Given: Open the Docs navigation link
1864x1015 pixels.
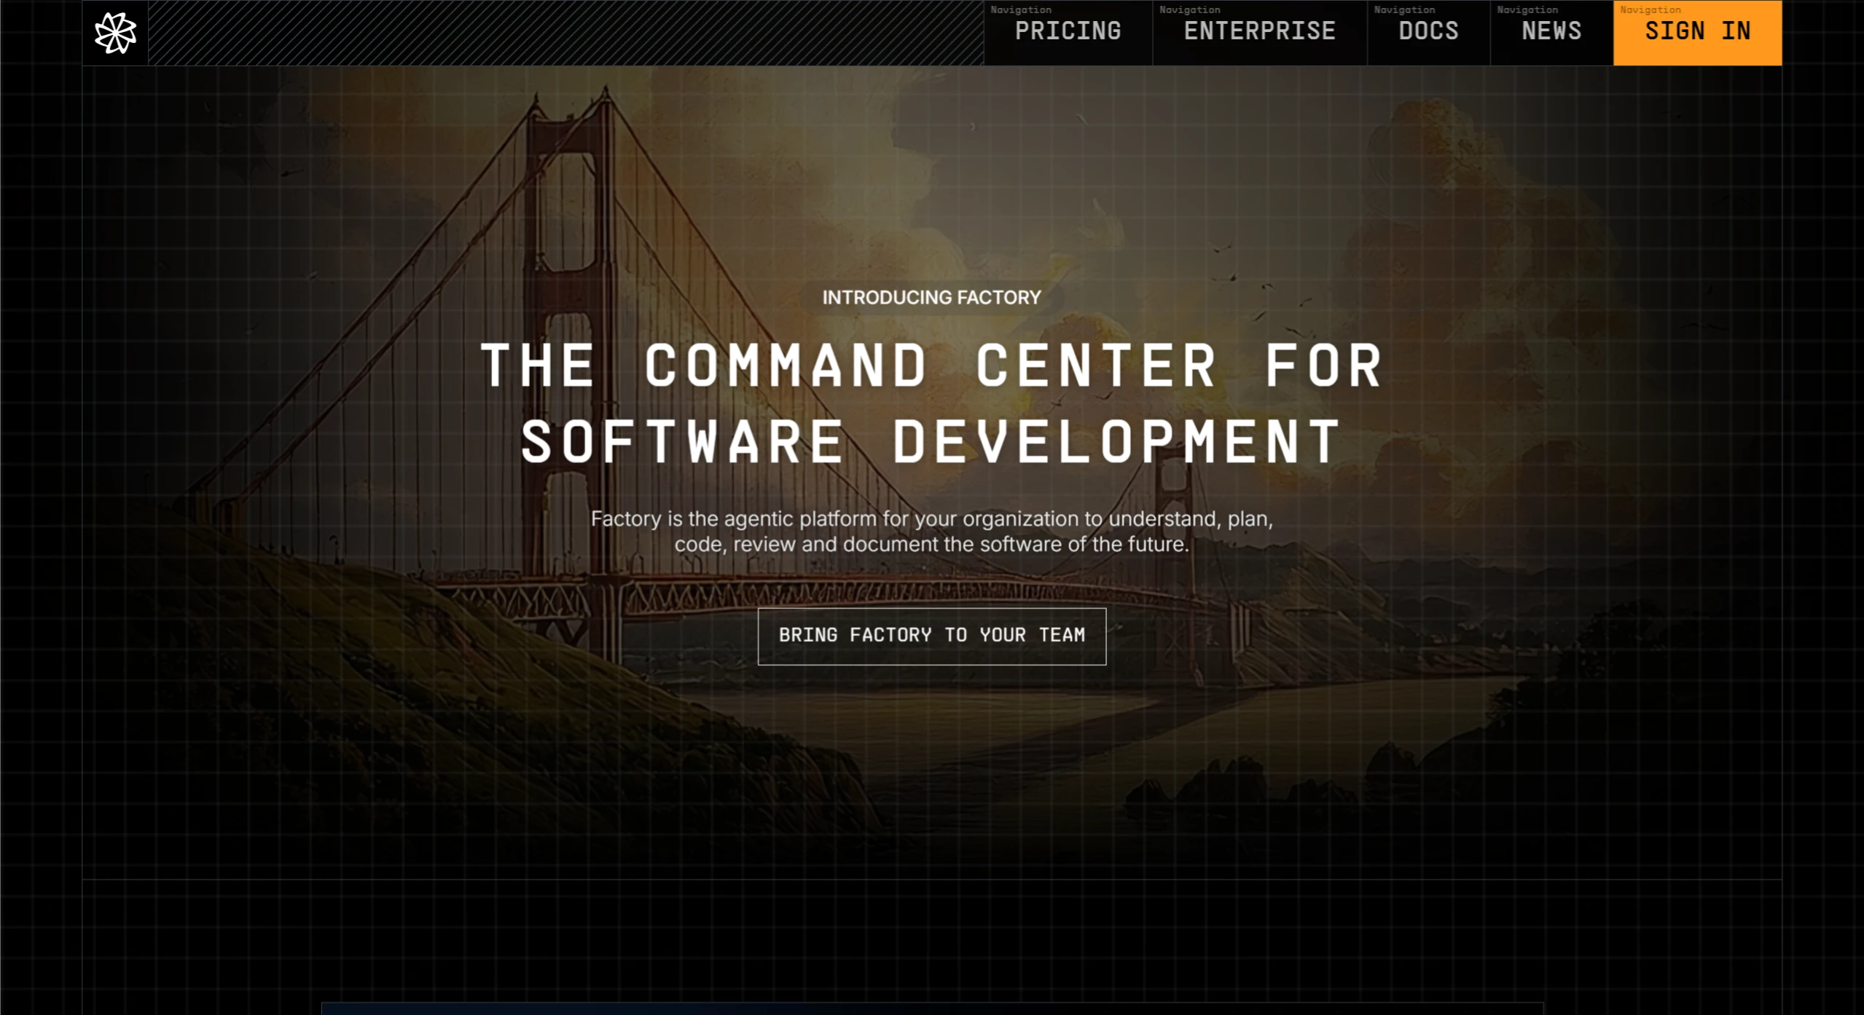Looking at the screenshot, I should pyautogui.click(x=1428, y=32).
